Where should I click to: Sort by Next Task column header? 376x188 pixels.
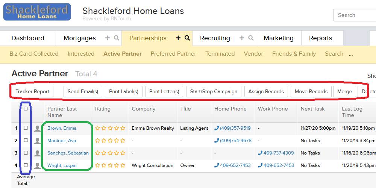point(313,109)
